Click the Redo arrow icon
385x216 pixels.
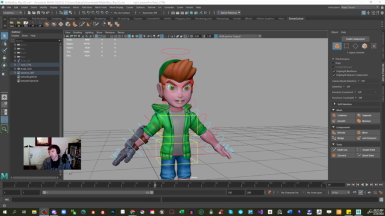pos(48,13)
